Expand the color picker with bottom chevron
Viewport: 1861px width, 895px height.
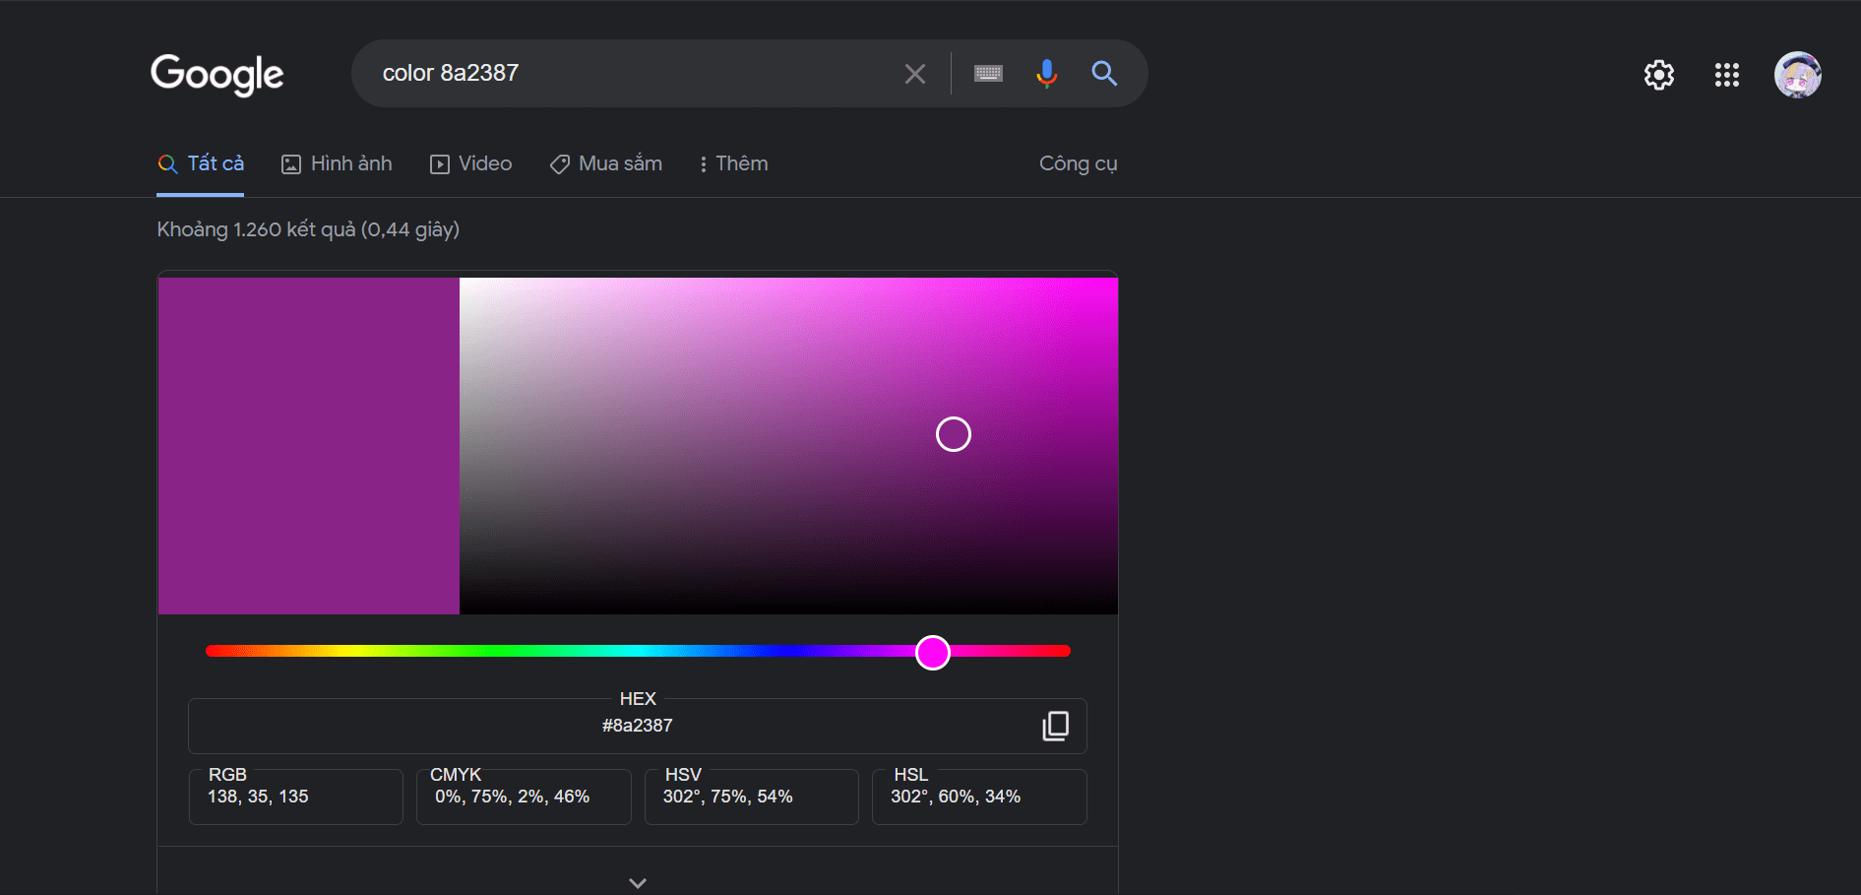[x=638, y=883]
